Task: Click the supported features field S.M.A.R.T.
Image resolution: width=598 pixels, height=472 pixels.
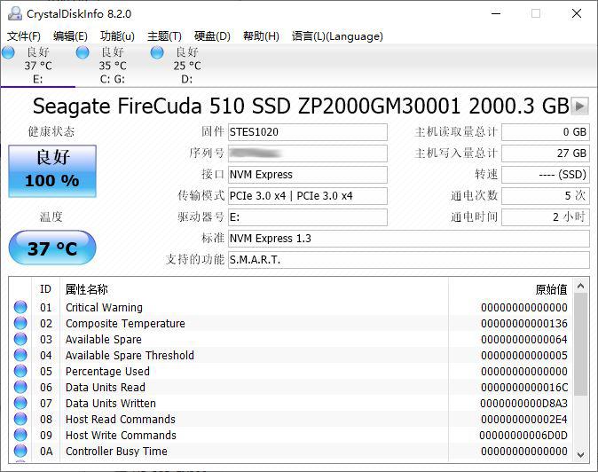Action: pyautogui.click(x=409, y=260)
